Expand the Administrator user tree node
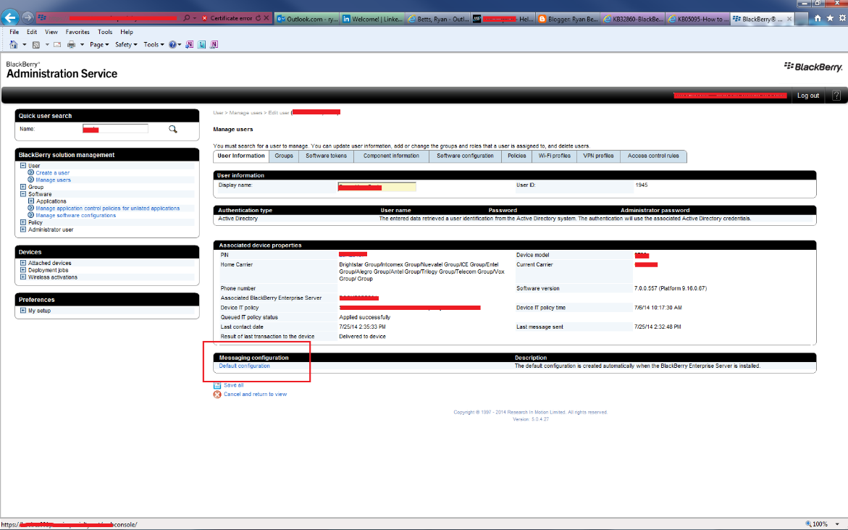The image size is (848, 530). [23, 230]
